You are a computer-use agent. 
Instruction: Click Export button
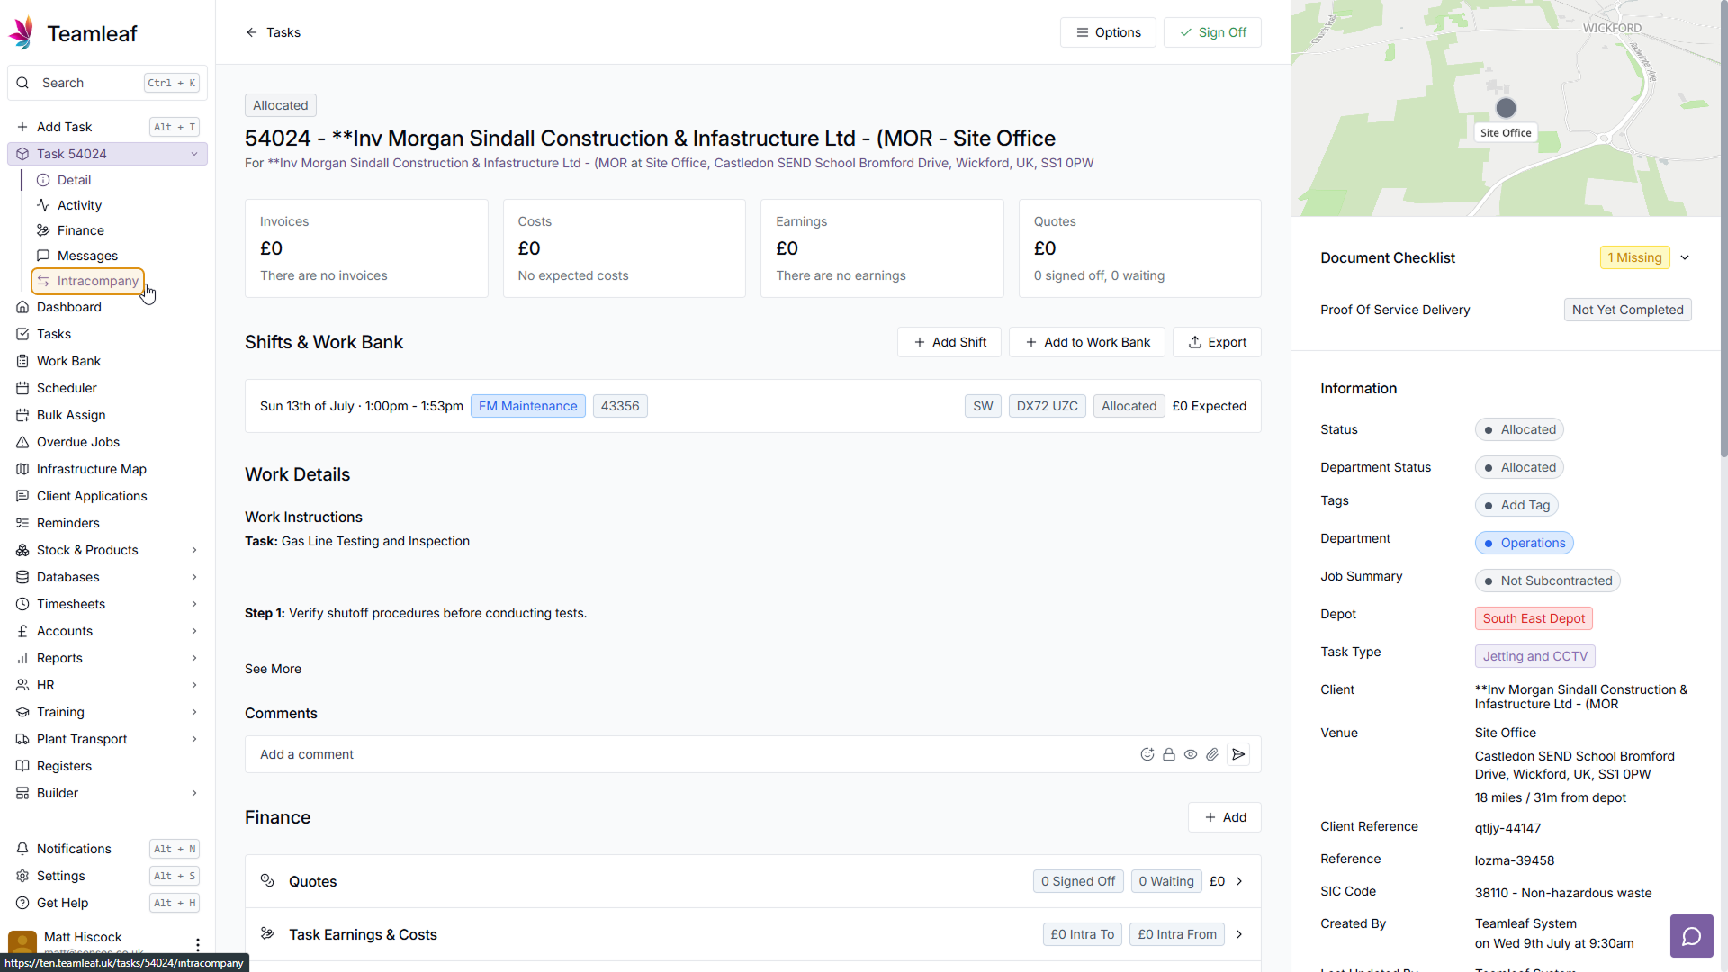1217,342
